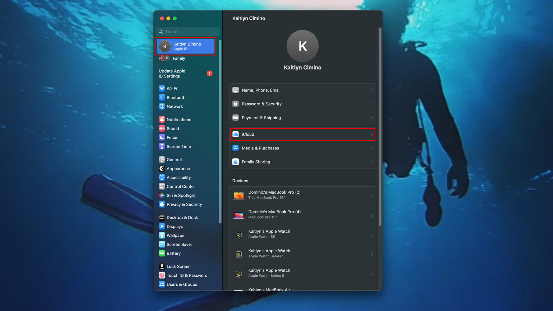Select the Wallpaper icon in sidebar
The width and height of the screenshot is (553, 311).
tap(162, 235)
